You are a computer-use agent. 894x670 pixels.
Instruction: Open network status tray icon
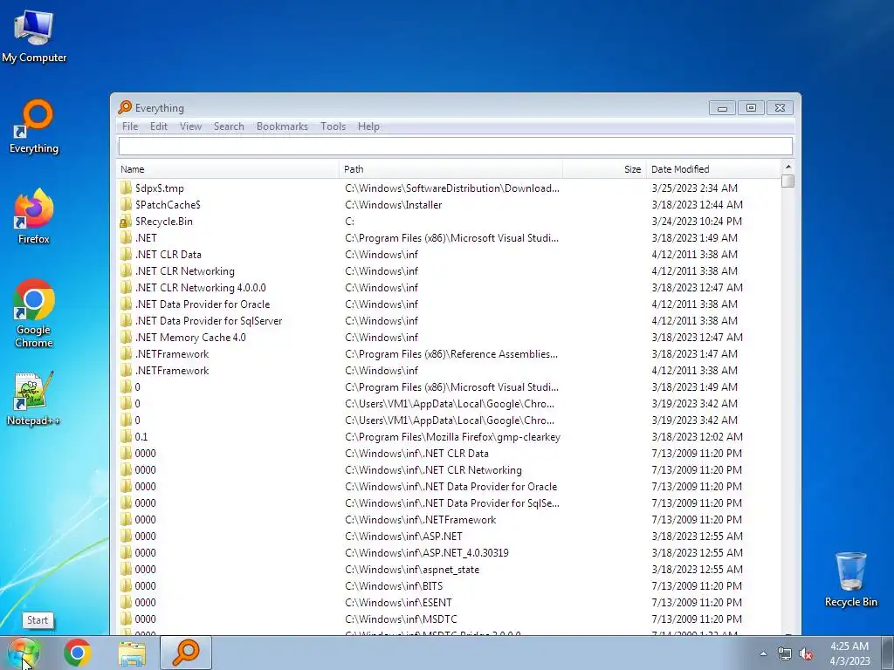click(x=785, y=654)
